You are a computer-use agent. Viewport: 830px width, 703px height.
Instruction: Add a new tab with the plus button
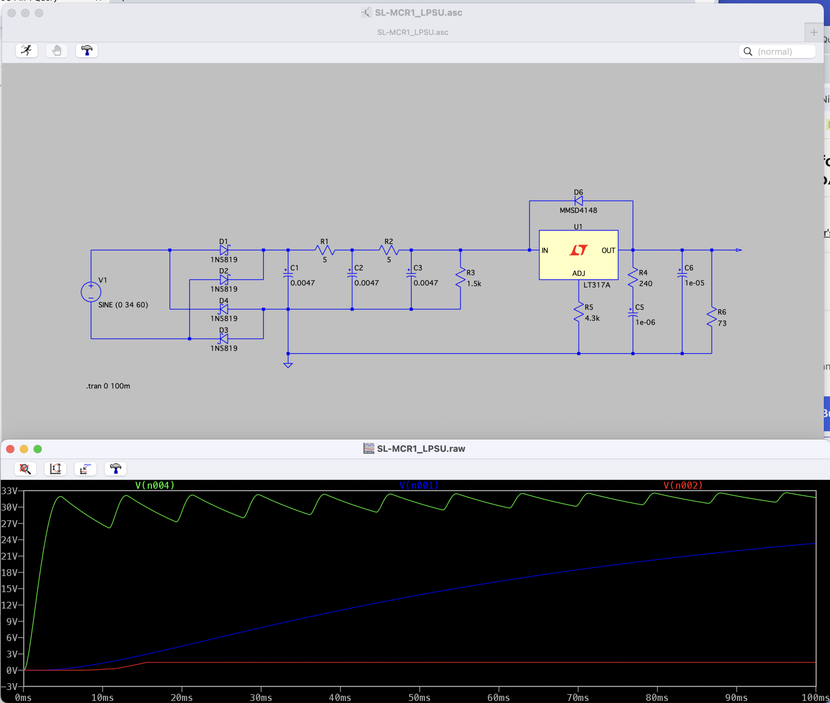pos(814,32)
